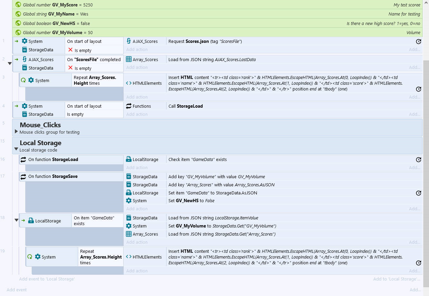Click red X inverted mark in event 2

70,68
